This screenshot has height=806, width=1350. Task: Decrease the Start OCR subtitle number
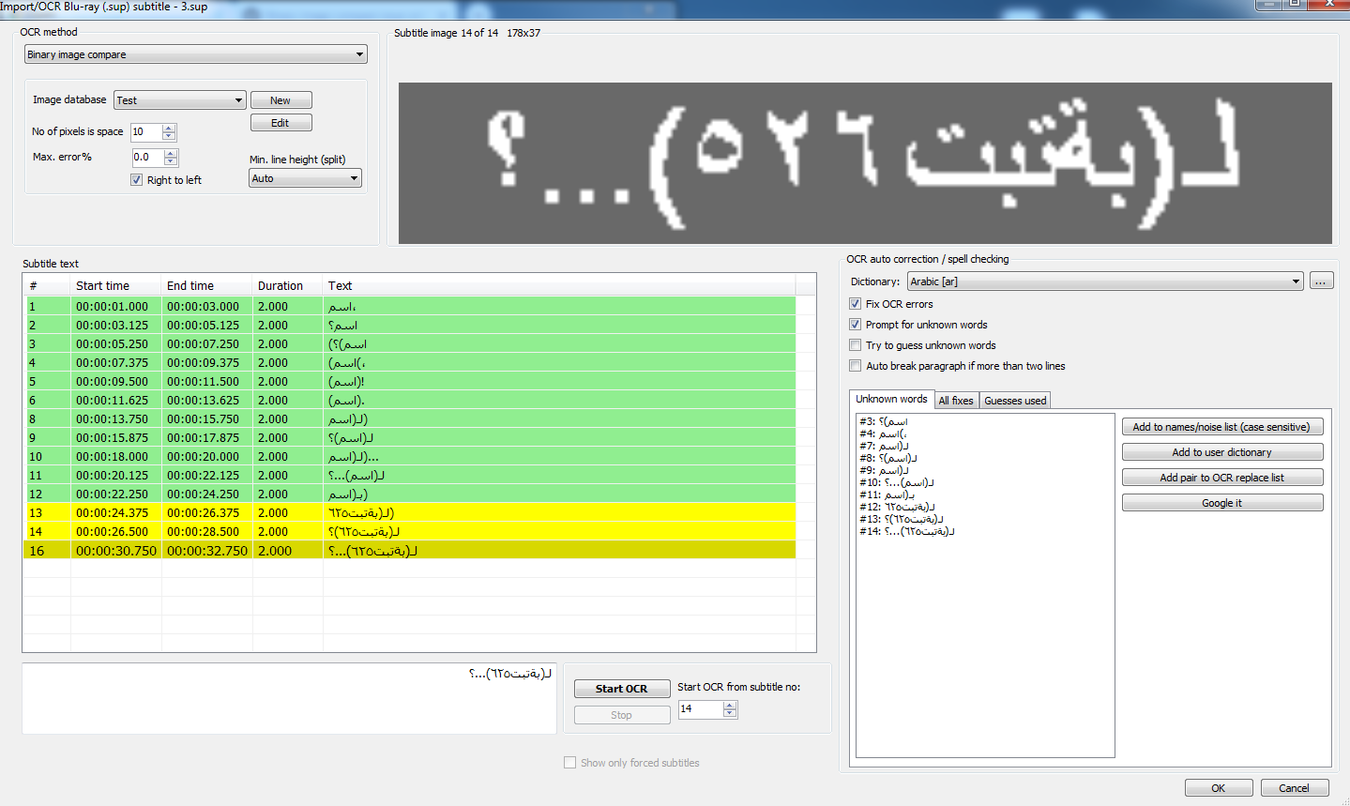pyautogui.click(x=731, y=714)
